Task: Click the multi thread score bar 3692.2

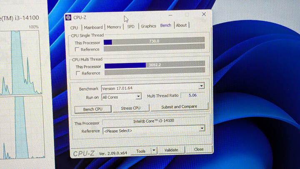Action: (155, 65)
